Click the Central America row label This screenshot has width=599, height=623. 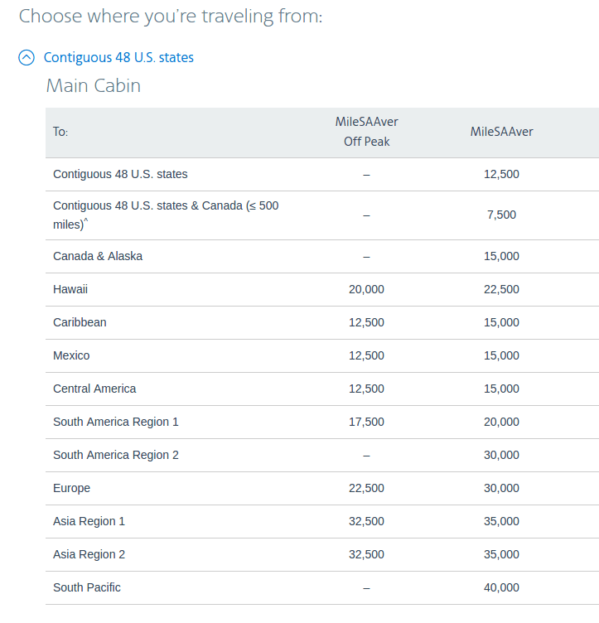94,389
